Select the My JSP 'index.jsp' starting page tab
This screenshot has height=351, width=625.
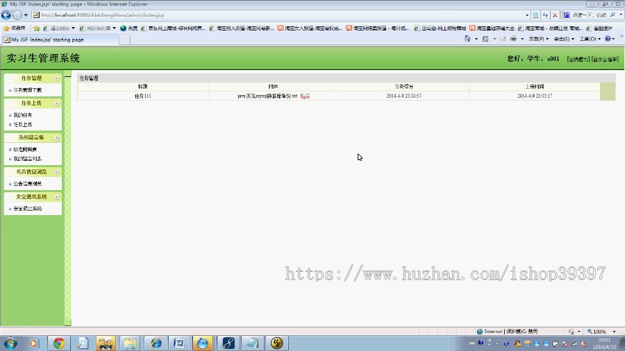[60, 40]
